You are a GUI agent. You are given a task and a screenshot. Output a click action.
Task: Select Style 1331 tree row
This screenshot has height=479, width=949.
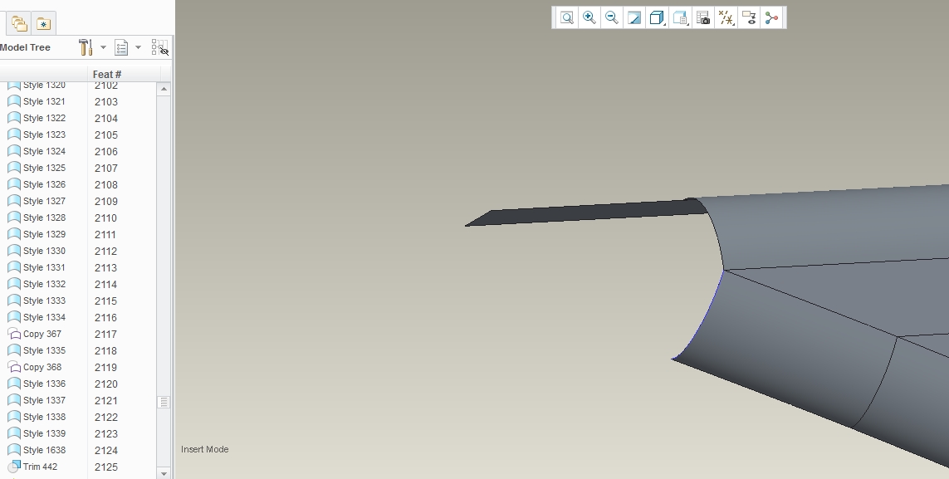[x=44, y=267]
